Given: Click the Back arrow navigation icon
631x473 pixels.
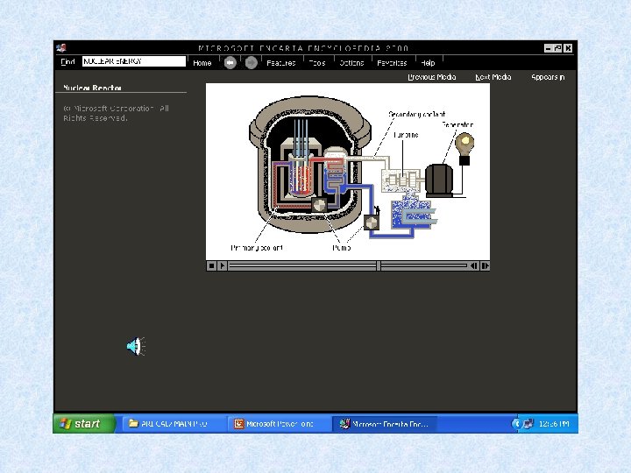Looking at the screenshot, I should pos(229,62).
